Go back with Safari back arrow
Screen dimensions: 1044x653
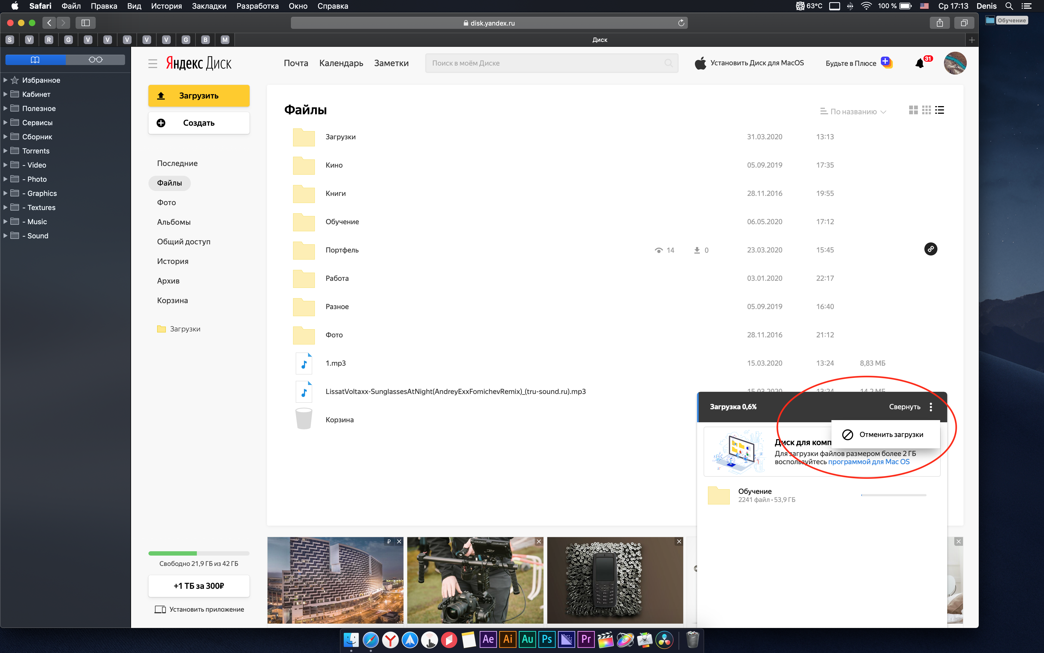point(49,23)
